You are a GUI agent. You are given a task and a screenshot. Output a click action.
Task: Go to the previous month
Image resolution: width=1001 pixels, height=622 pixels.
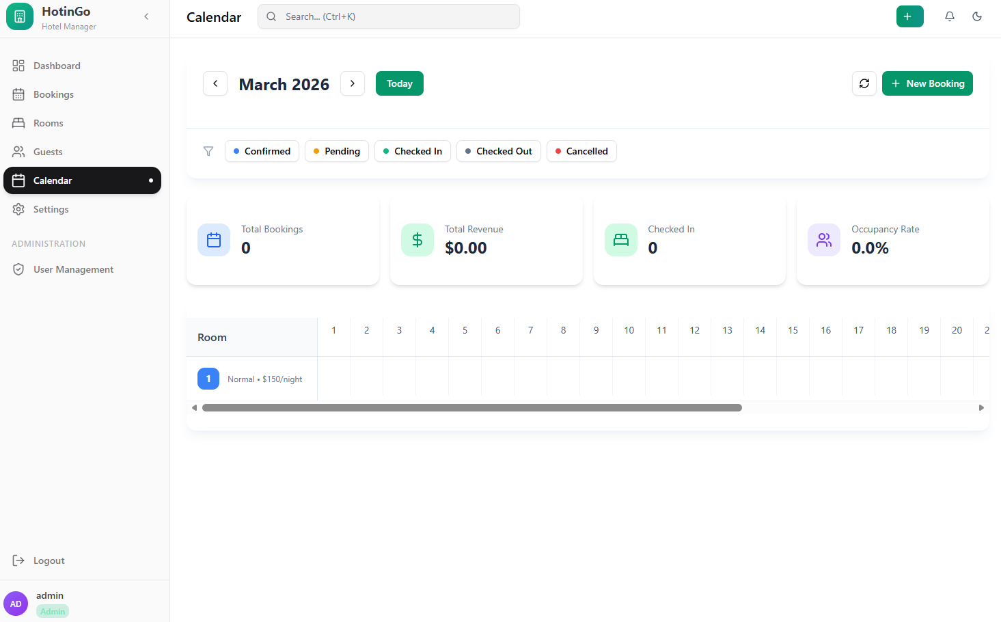tap(215, 83)
